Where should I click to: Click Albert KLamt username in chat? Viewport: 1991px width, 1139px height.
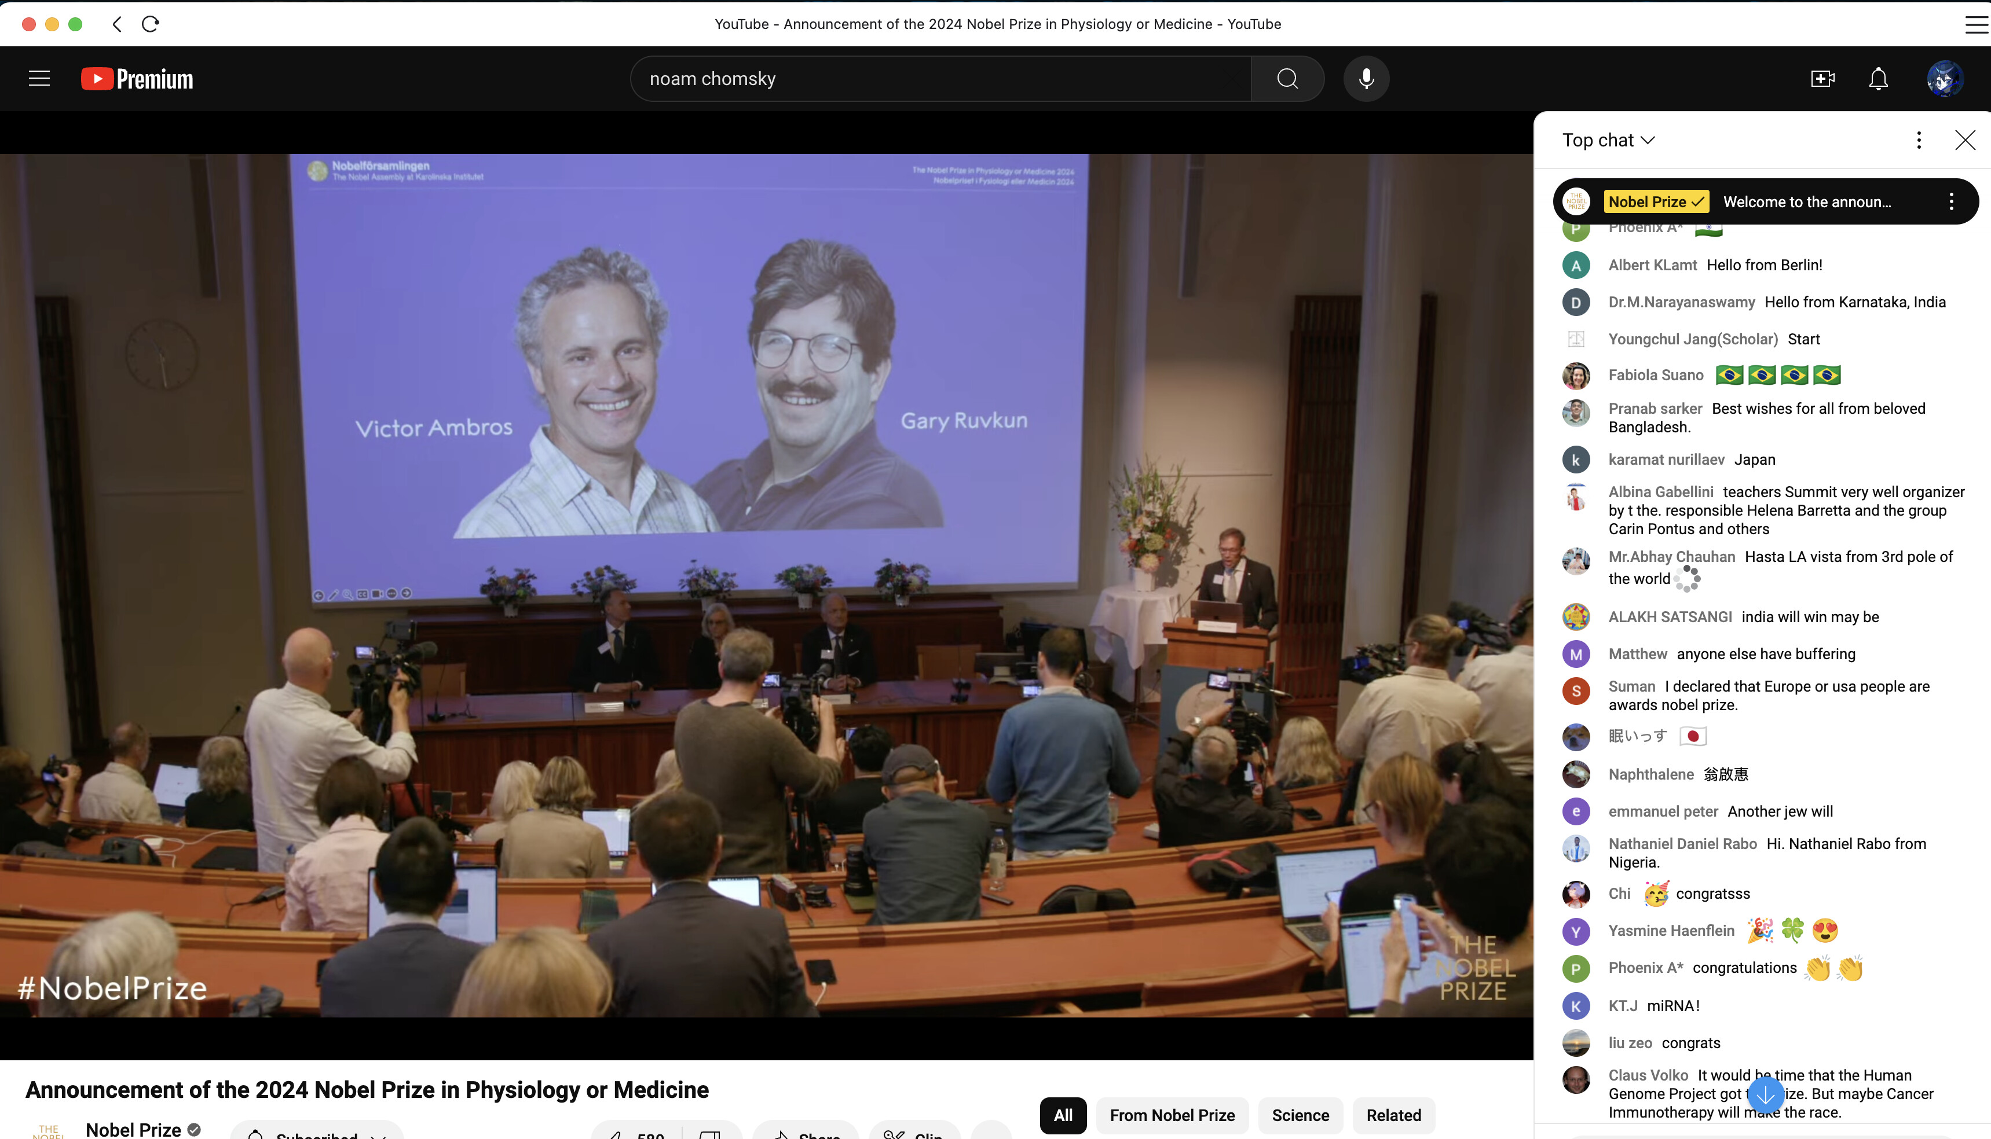click(x=1652, y=265)
